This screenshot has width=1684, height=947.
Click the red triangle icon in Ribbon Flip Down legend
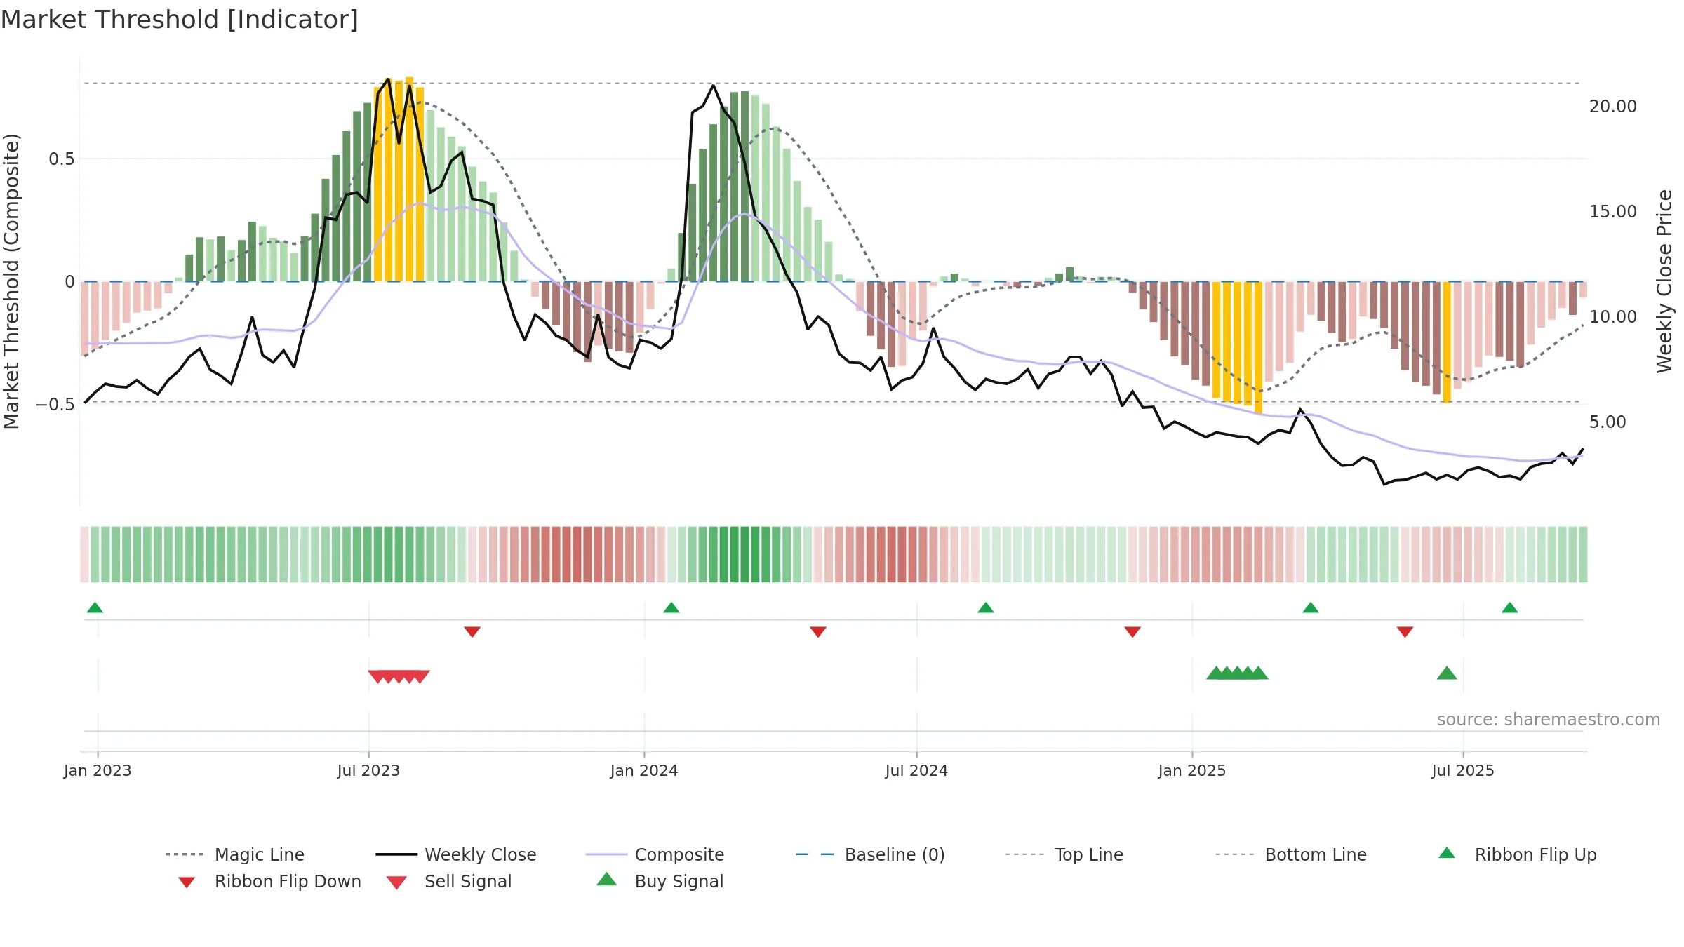point(187,882)
